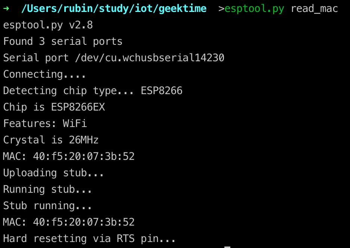This screenshot has width=350, height=248.
Task: Click the 'Connecting....' status line
Action: click(x=45, y=74)
